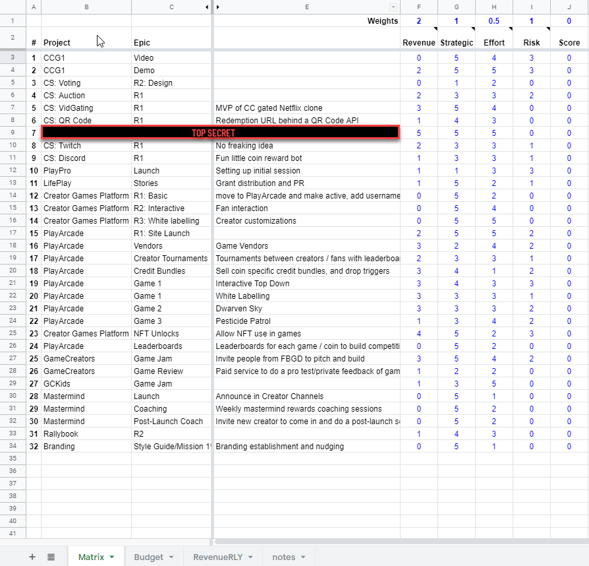Click the horizontal scrollbar at the bottom
589x566 pixels.
coord(401,542)
